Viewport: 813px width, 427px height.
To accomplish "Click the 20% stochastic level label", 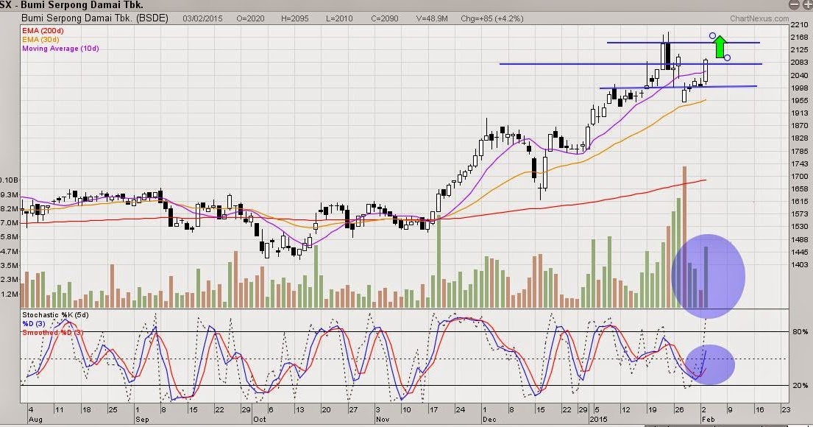I will [800, 386].
